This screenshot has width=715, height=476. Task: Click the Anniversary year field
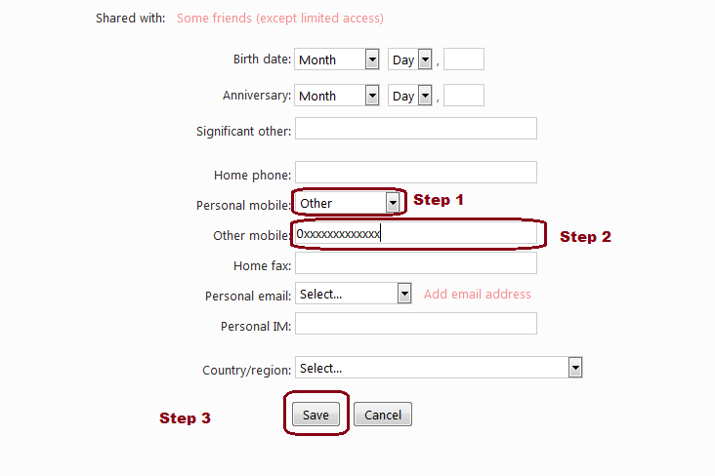coord(464,96)
